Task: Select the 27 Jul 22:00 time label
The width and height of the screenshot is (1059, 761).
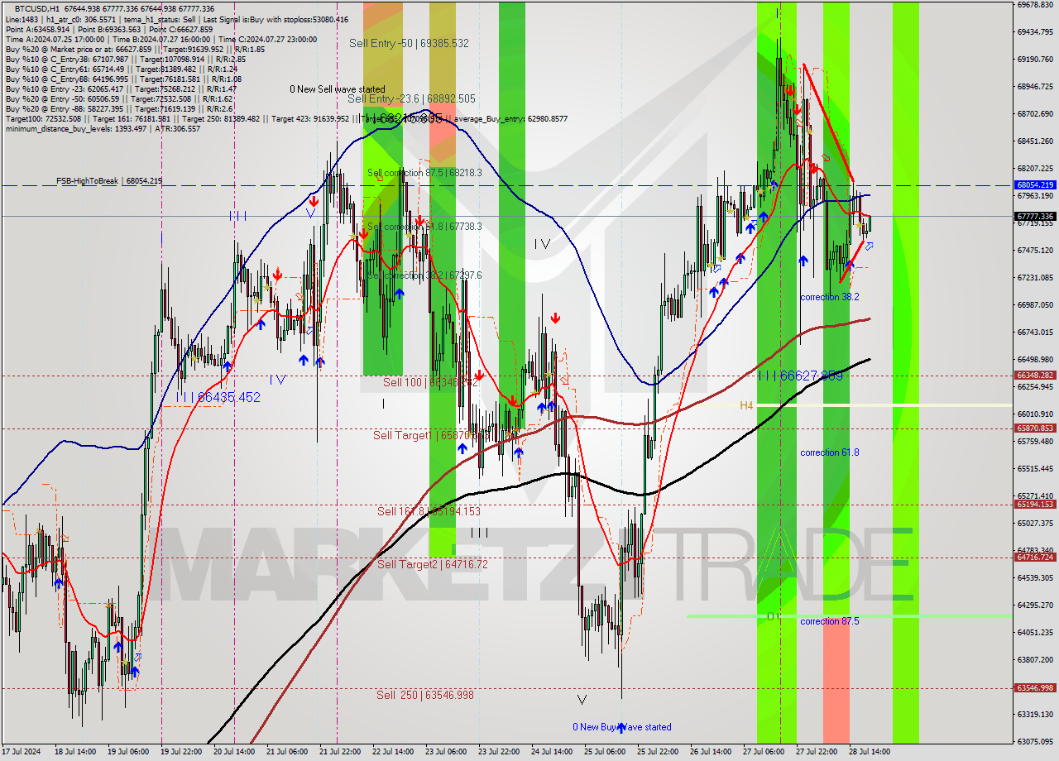Action: (x=817, y=752)
